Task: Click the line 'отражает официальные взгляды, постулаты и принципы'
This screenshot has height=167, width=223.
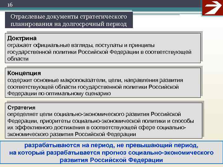Action: 81,45
